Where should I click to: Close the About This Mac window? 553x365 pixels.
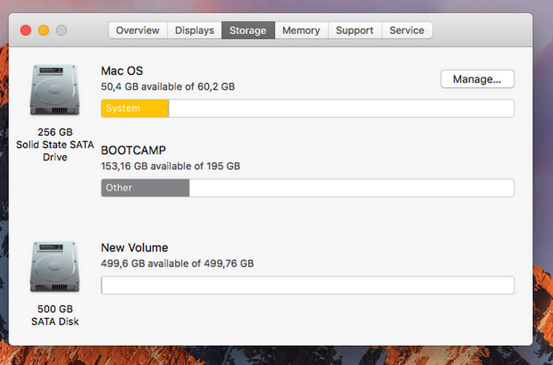click(25, 30)
